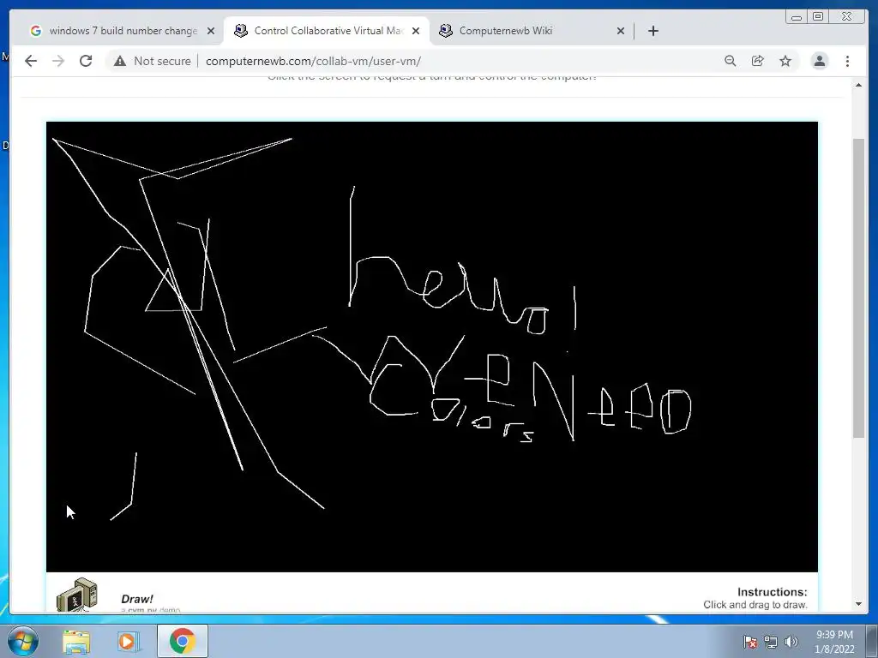Open Action Center flag tray icon
The width and height of the screenshot is (878, 658).
pos(749,642)
